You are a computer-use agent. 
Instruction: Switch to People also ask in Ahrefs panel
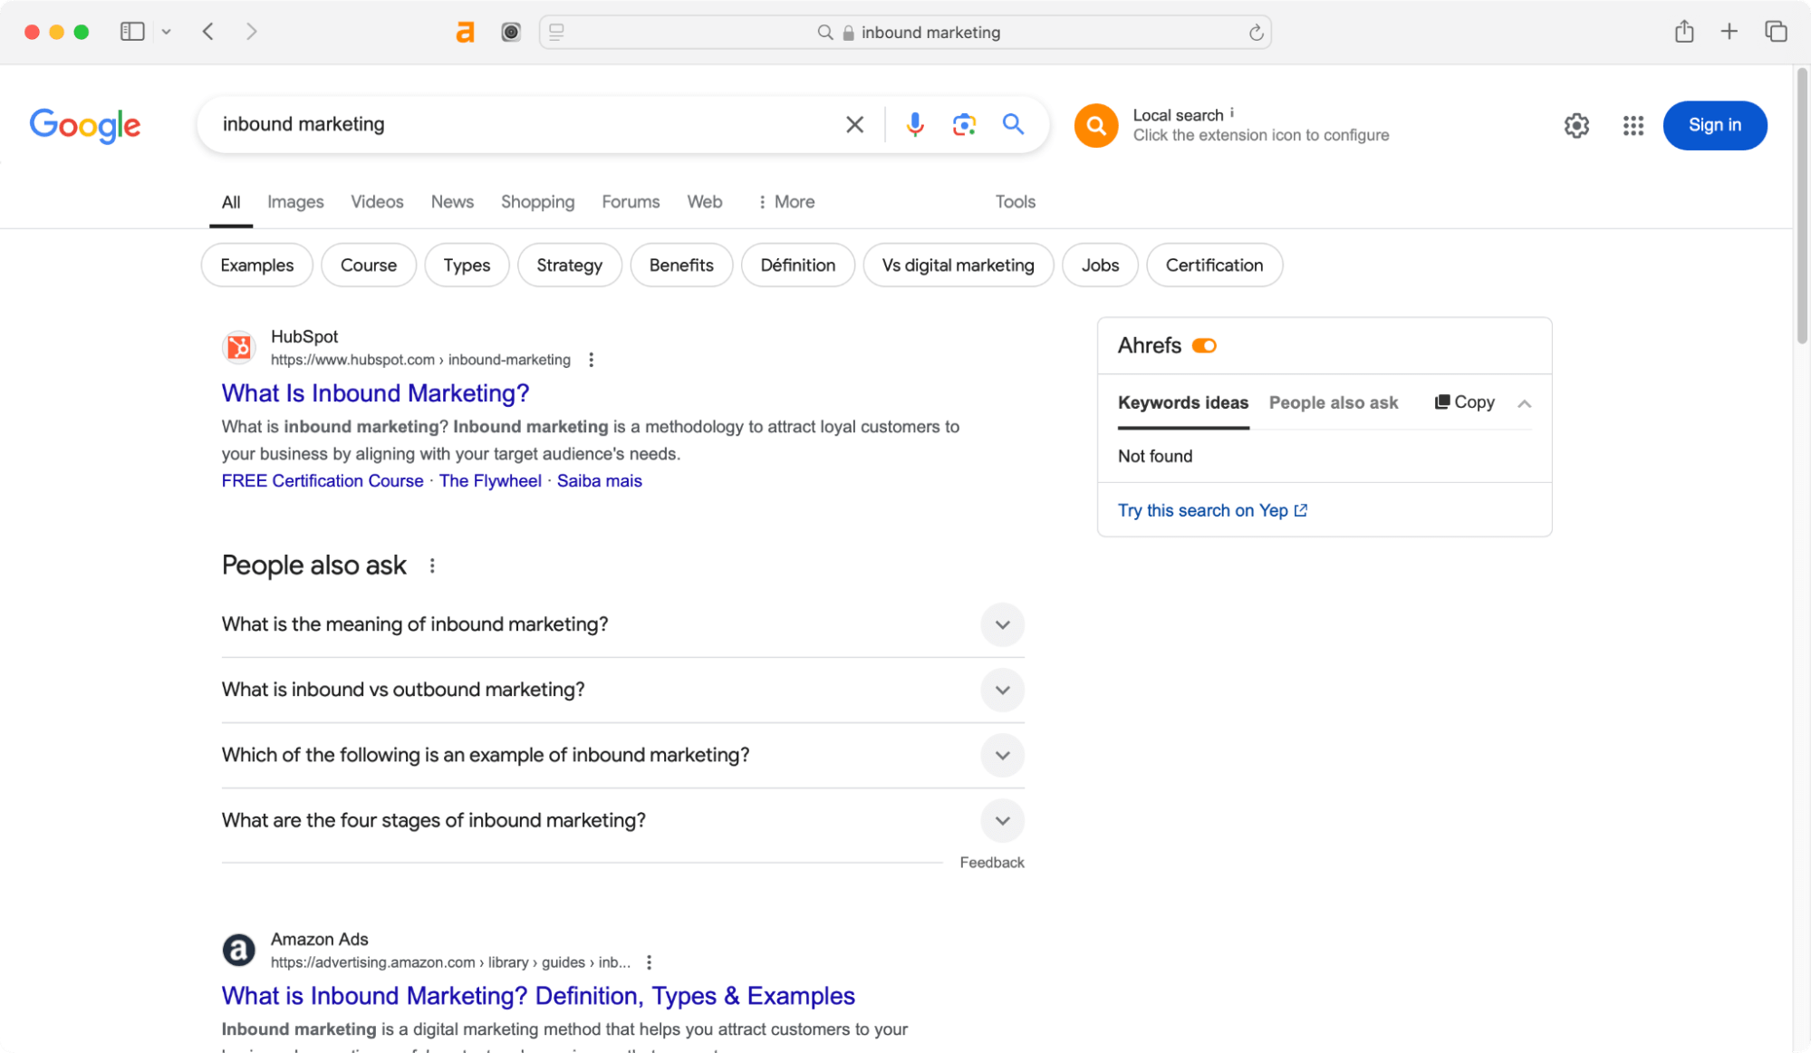click(1333, 402)
